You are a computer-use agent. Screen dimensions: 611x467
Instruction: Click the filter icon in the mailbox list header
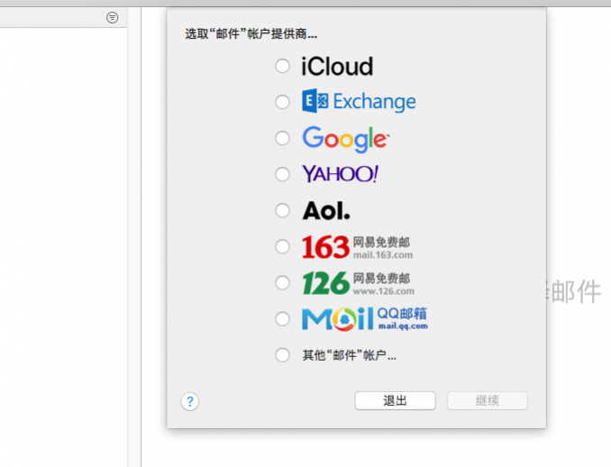click(x=113, y=17)
